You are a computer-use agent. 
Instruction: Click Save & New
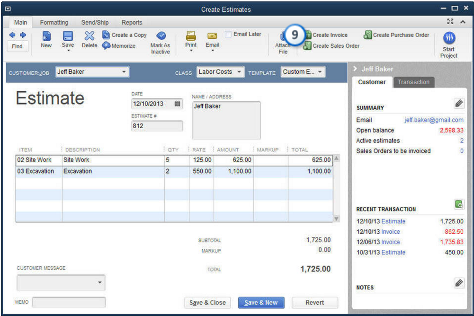click(261, 302)
